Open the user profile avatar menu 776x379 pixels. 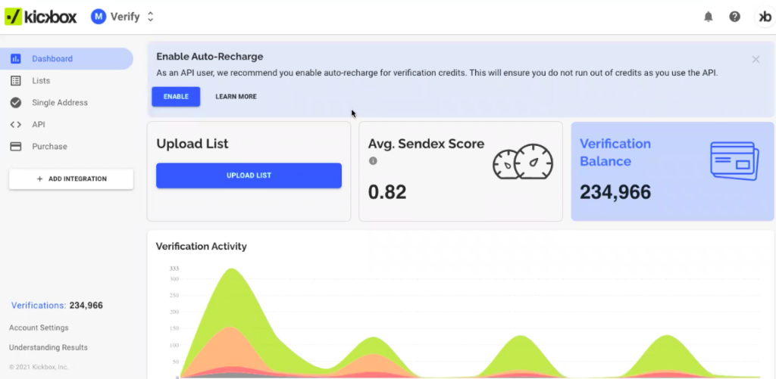(x=765, y=17)
